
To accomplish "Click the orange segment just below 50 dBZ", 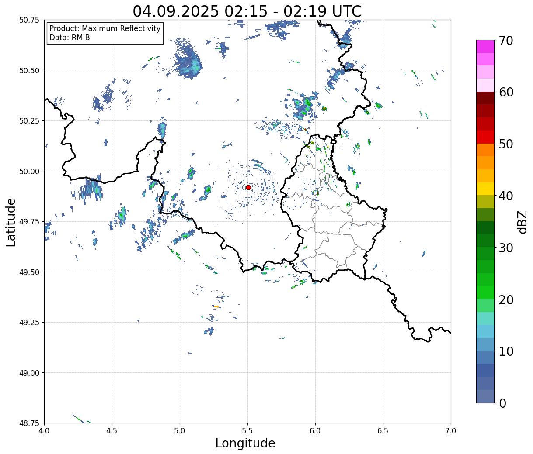I will point(485,150).
